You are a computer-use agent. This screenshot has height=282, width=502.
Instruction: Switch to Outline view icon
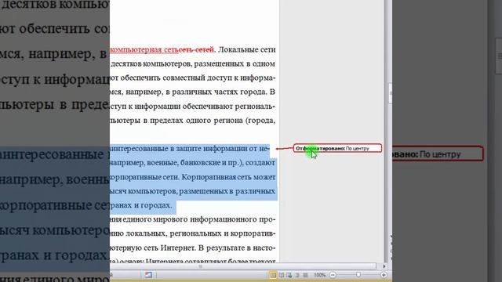point(297,275)
